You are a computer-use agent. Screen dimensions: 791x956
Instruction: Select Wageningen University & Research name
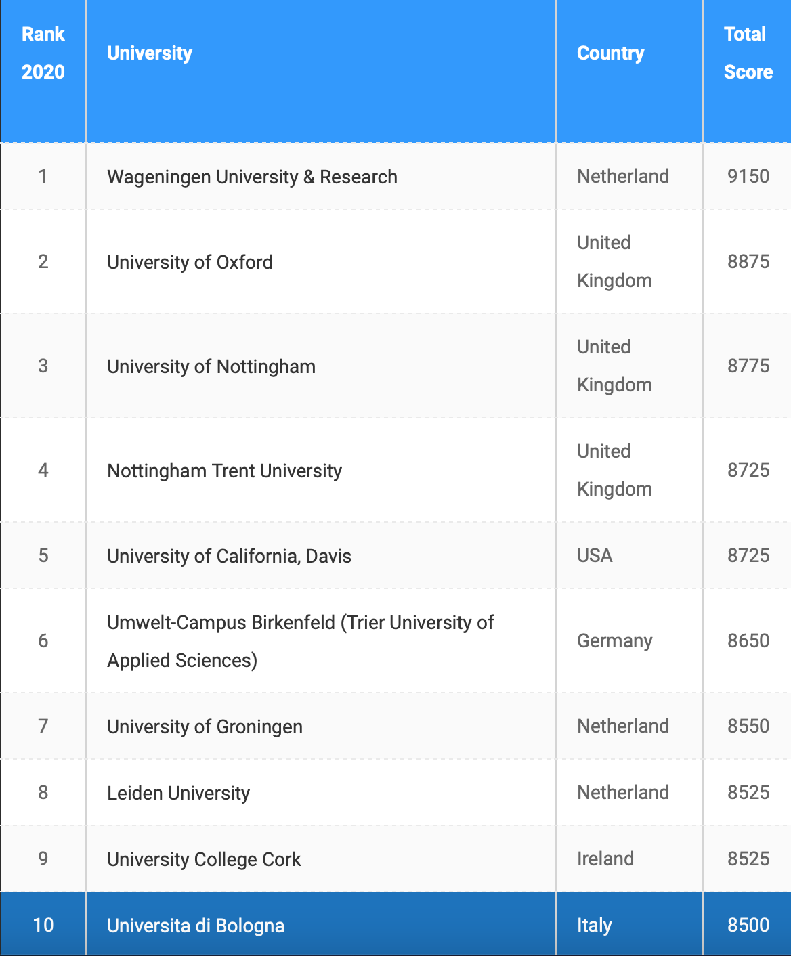[x=252, y=177]
